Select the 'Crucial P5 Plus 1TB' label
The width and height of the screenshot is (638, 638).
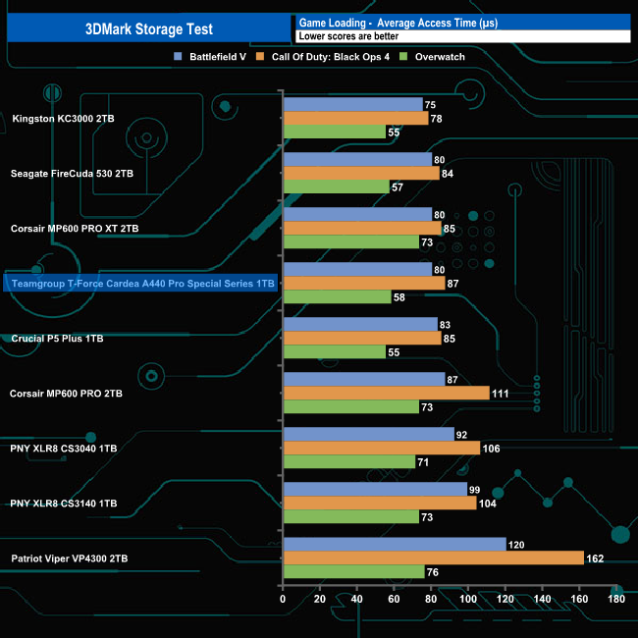(x=57, y=338)
